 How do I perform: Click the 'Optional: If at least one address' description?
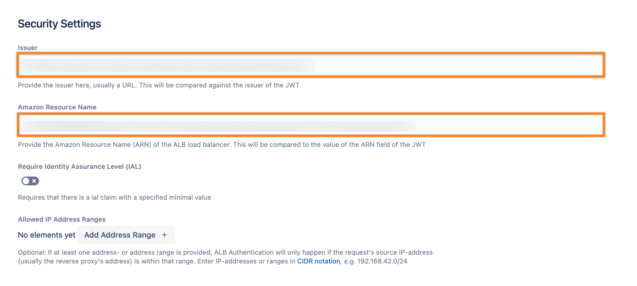tap(225, 252)
